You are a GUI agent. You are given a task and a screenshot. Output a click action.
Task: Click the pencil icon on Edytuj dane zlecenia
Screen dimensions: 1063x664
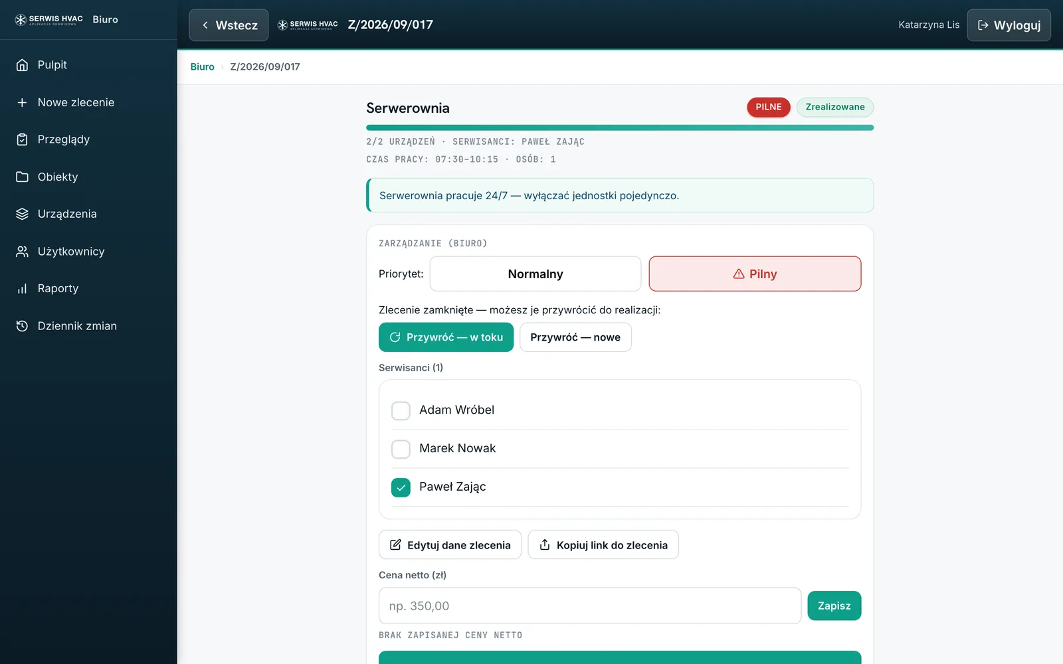click(x=395, y=544)
